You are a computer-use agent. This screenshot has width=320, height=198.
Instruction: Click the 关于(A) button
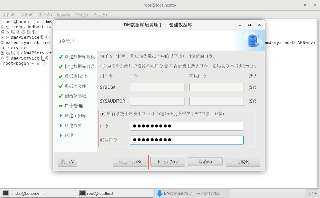[x=67, y=162]
